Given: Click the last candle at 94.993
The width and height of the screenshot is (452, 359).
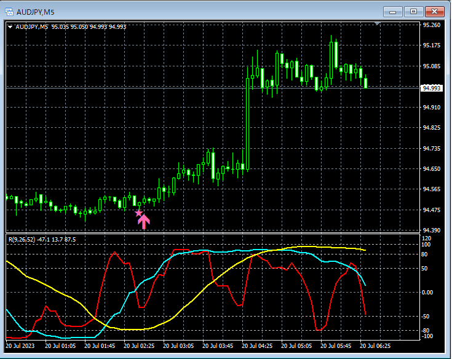Looking at the screenshot, I should pos(365,82).
